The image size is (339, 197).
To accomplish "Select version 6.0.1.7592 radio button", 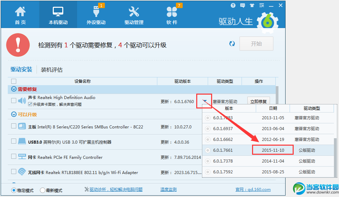I will click(208, 172).
